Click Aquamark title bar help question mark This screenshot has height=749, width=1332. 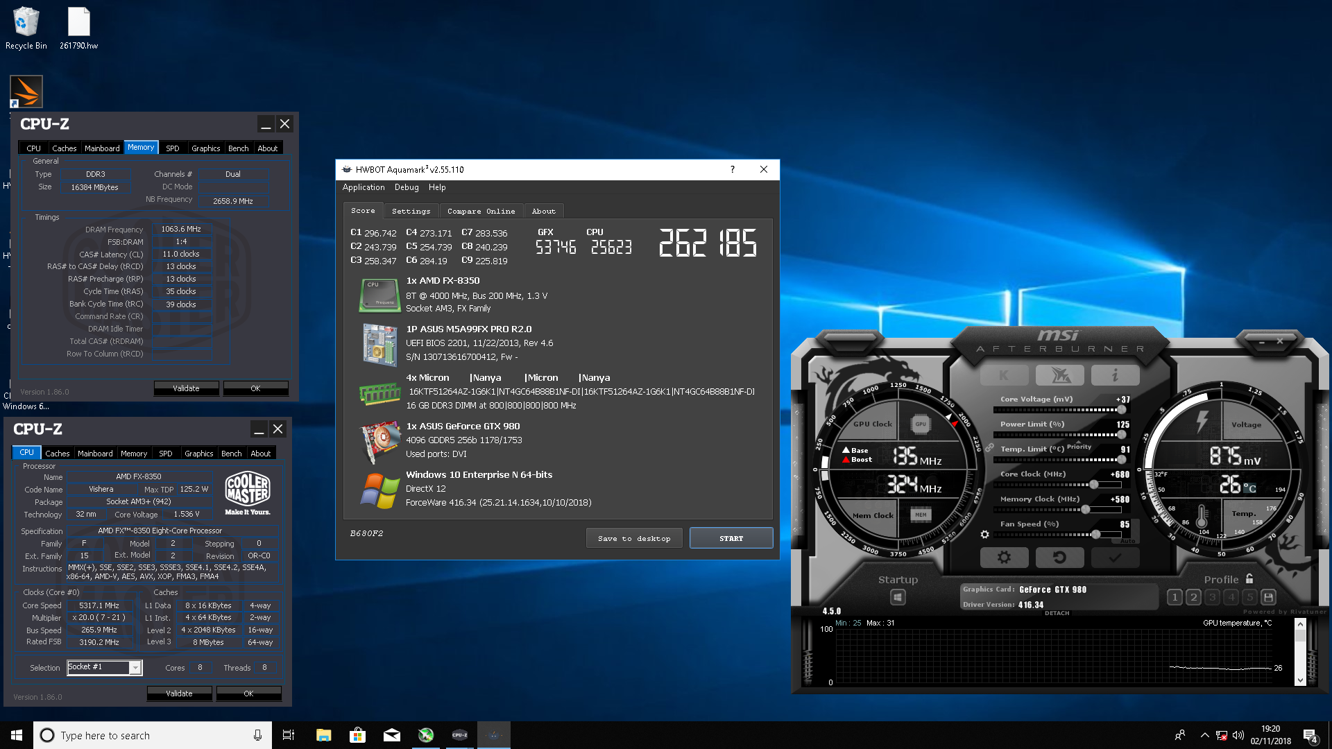(733, 169)
